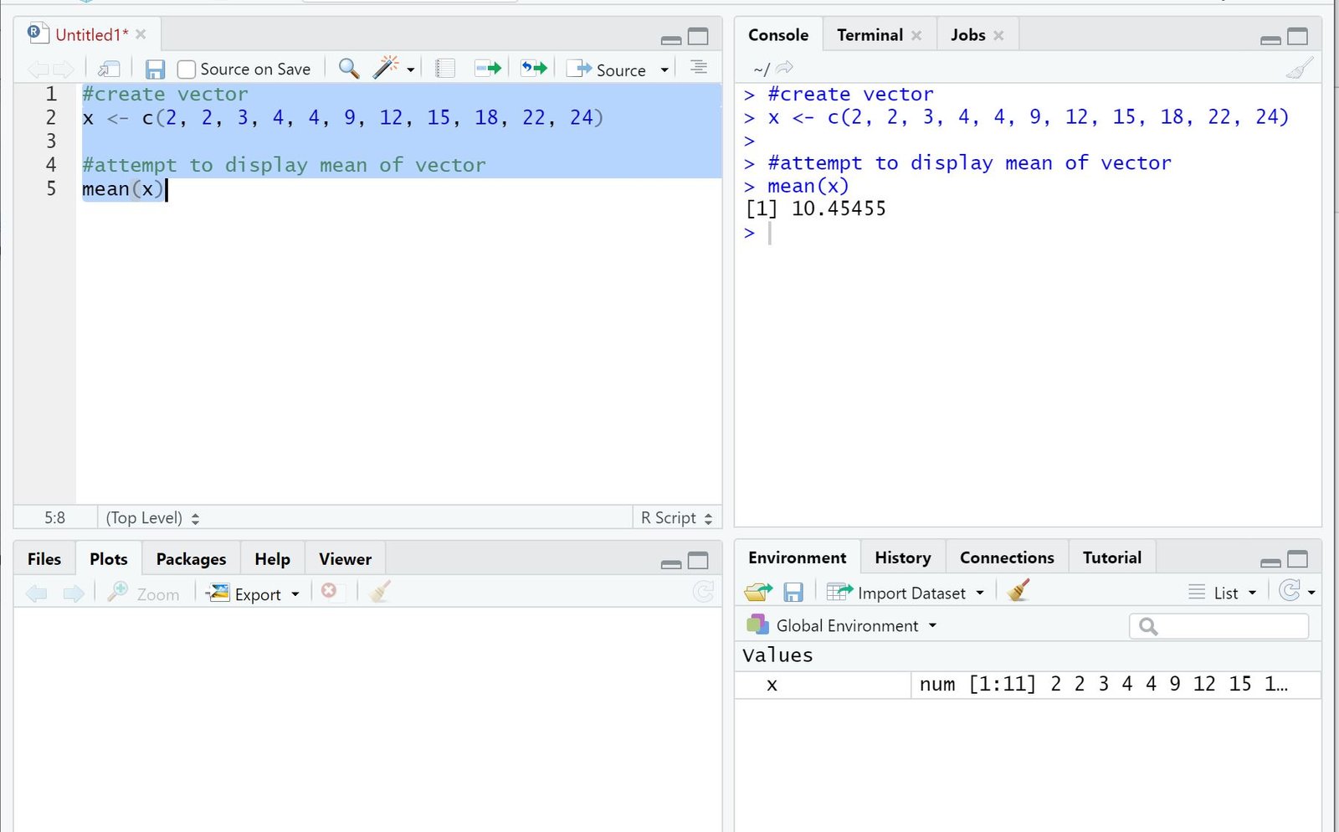The width and height of the screenshot is (1339, 832).
Task: Open Viewer tab
Action: (345, 559)
